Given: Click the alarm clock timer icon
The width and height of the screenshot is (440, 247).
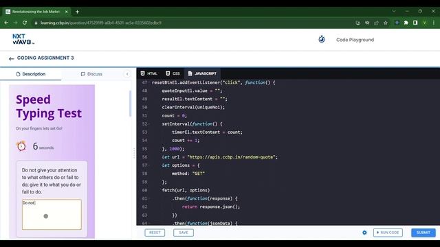Looking at the screenshot, I should (21, 146).
